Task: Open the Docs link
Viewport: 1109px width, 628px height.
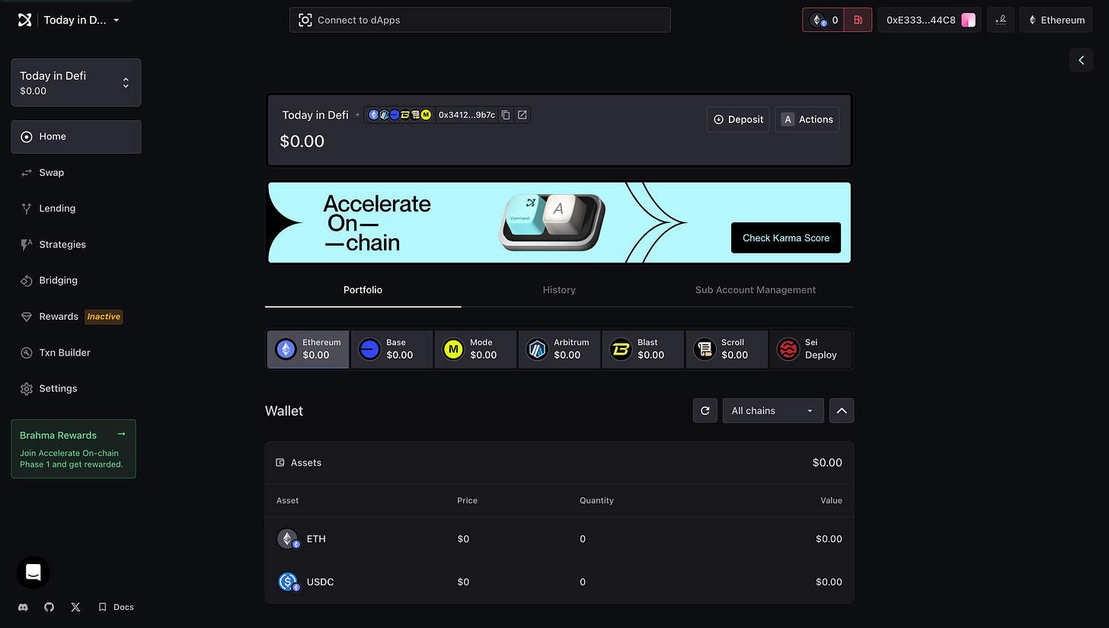Action: (x=116, y=607)
